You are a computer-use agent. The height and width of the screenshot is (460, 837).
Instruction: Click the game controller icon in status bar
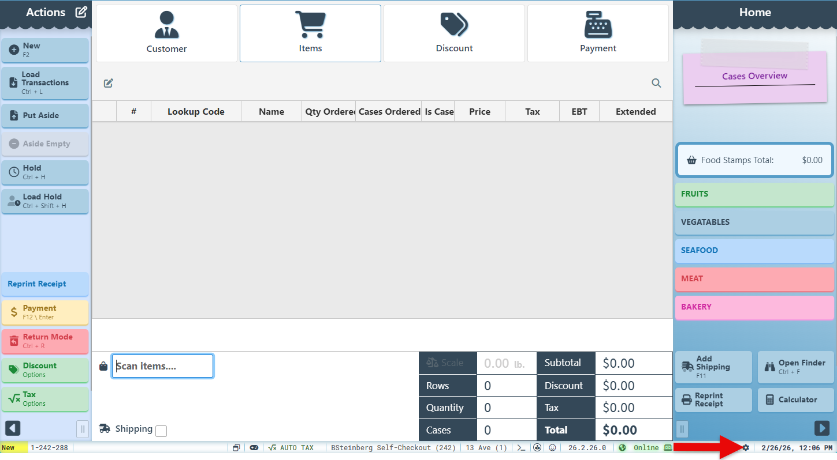click(254, 448)
